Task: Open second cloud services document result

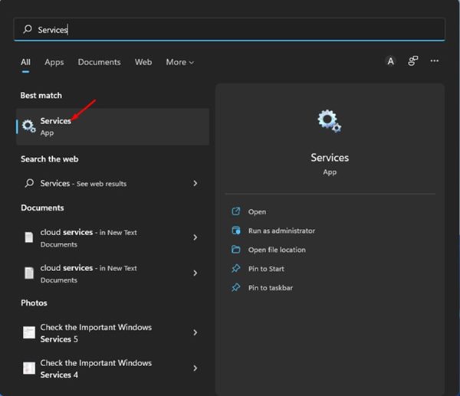Action: click(88, 273)
